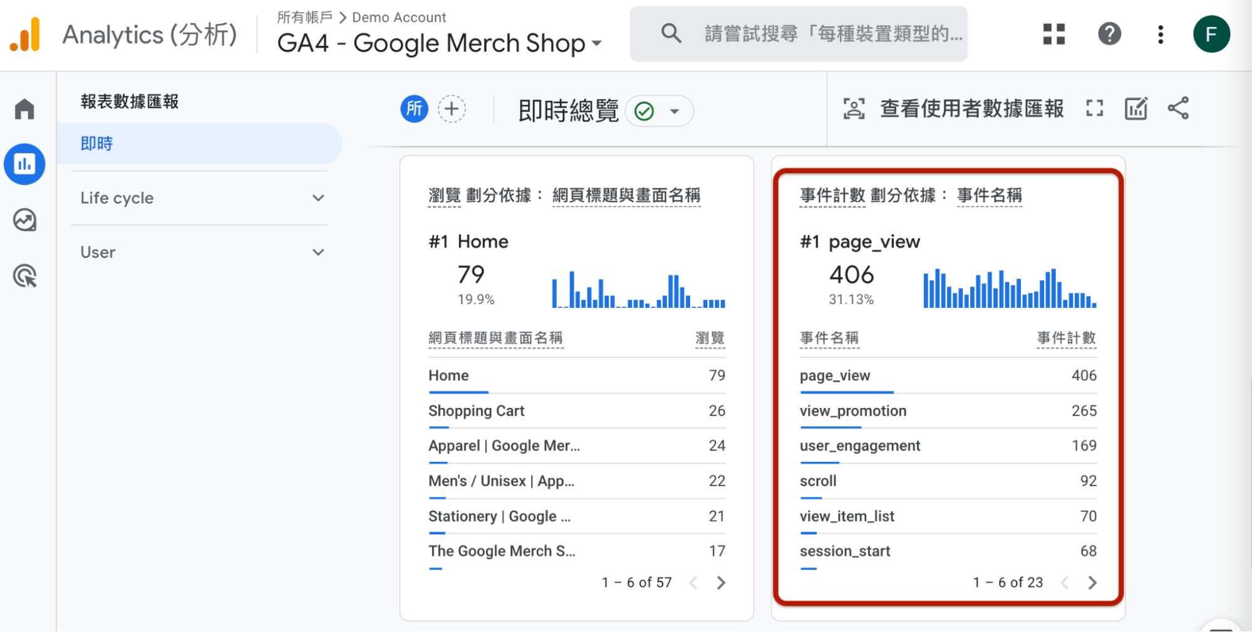Click the green checkmark status icon

click(644, 111)
